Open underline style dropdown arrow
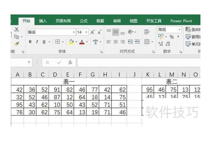The width and height of the screenshot is (211, 141). (x=49, y=42)
